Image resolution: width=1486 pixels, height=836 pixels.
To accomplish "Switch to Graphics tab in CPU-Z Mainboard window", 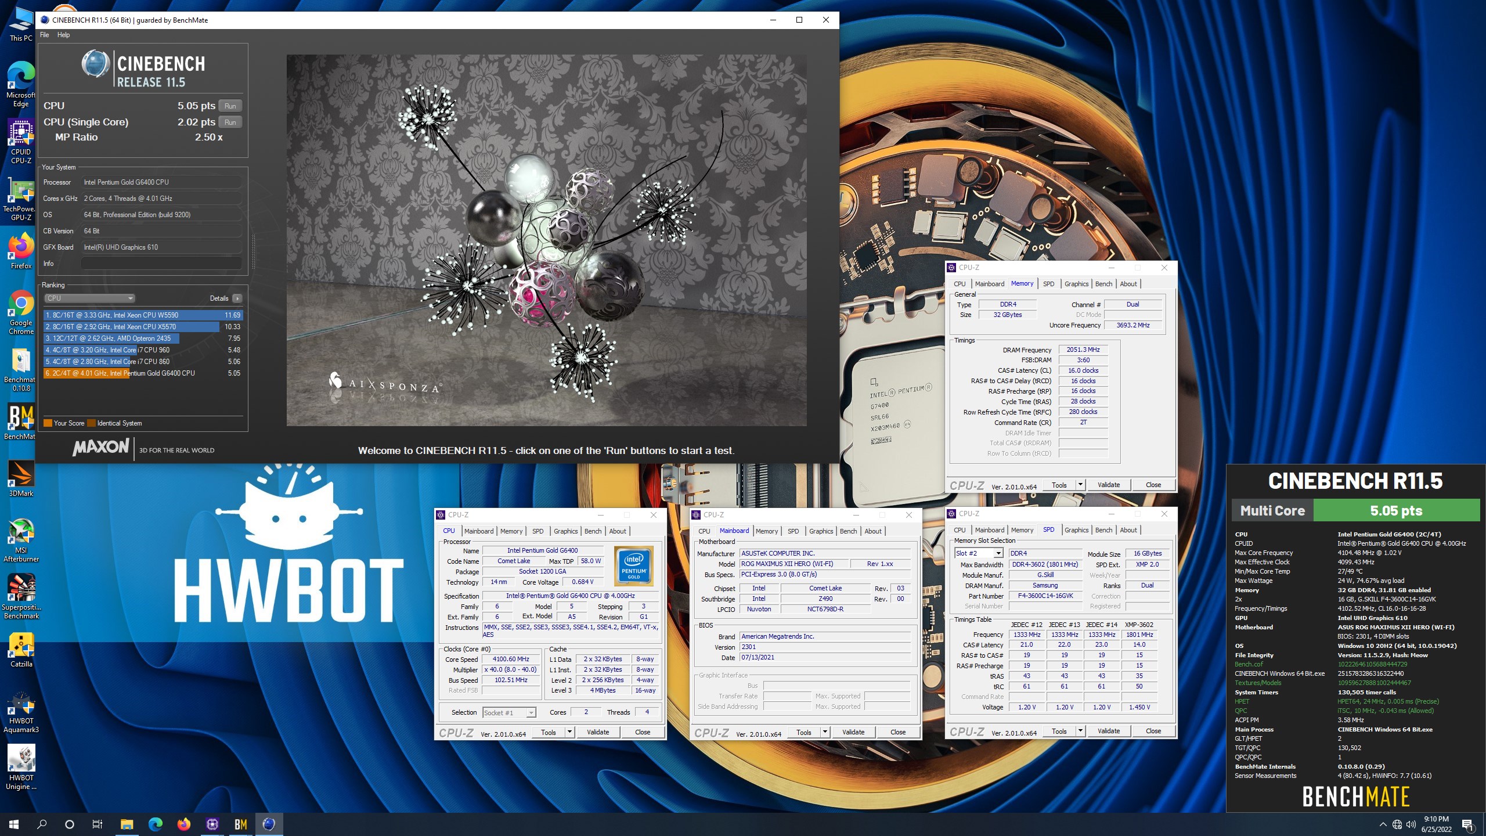I will [821, 531].
